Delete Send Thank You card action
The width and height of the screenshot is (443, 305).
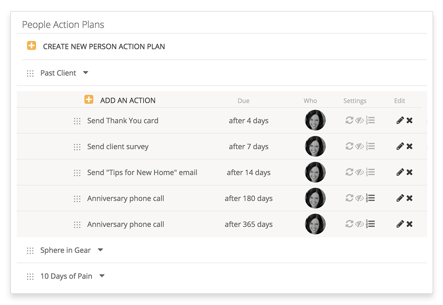pos(410,121)
